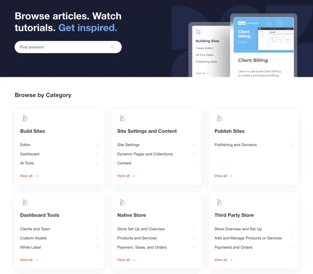
Task: Expand Publishing and Domains chevron
Action: (291, 145)
